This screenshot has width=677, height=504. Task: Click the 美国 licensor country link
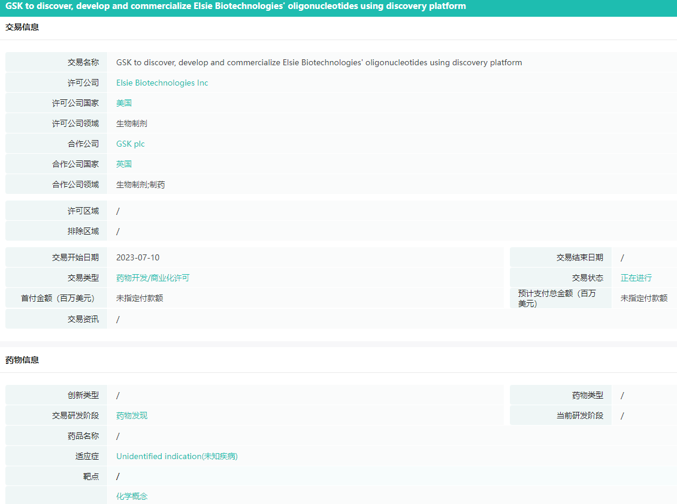[x=124, y=103]
